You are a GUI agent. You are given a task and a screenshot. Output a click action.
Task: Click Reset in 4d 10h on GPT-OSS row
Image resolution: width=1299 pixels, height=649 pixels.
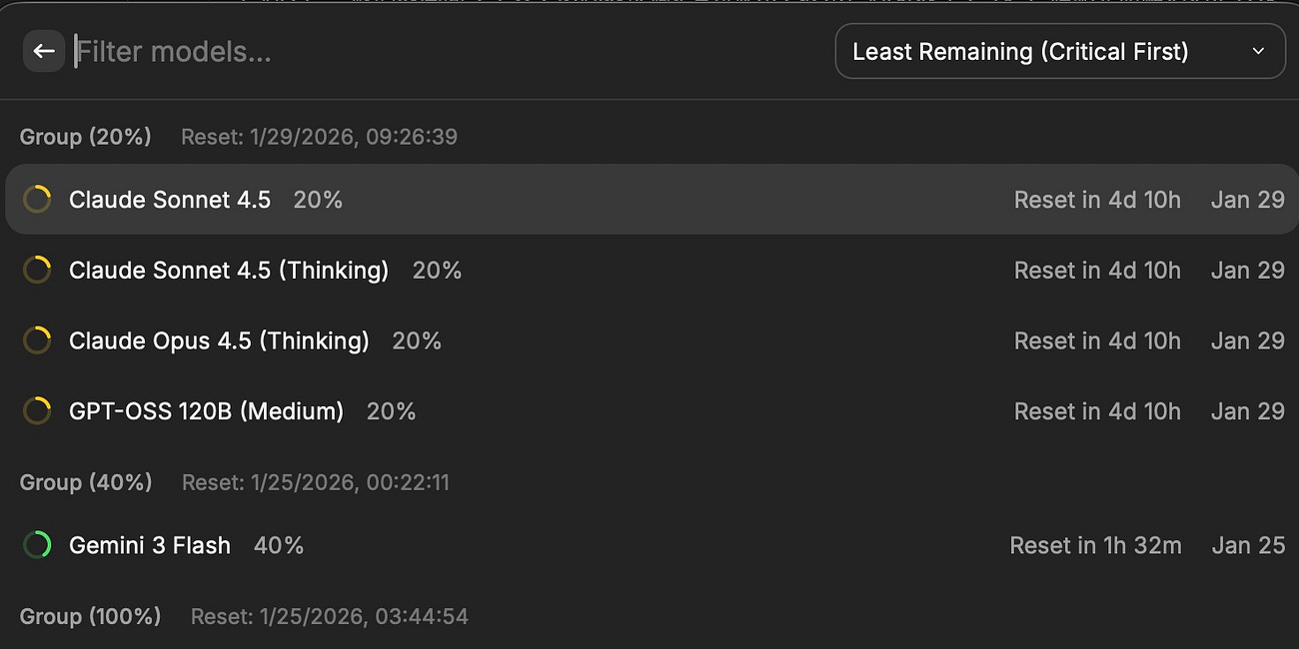click(x=1097, y=410)
